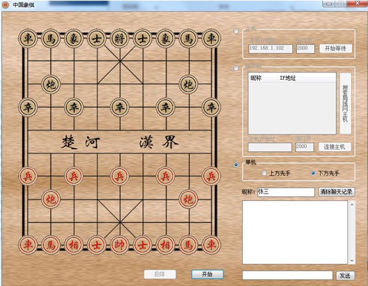Click the 开始 start button
This screenshot has width=368, height=286.
[x=207, y=274]
